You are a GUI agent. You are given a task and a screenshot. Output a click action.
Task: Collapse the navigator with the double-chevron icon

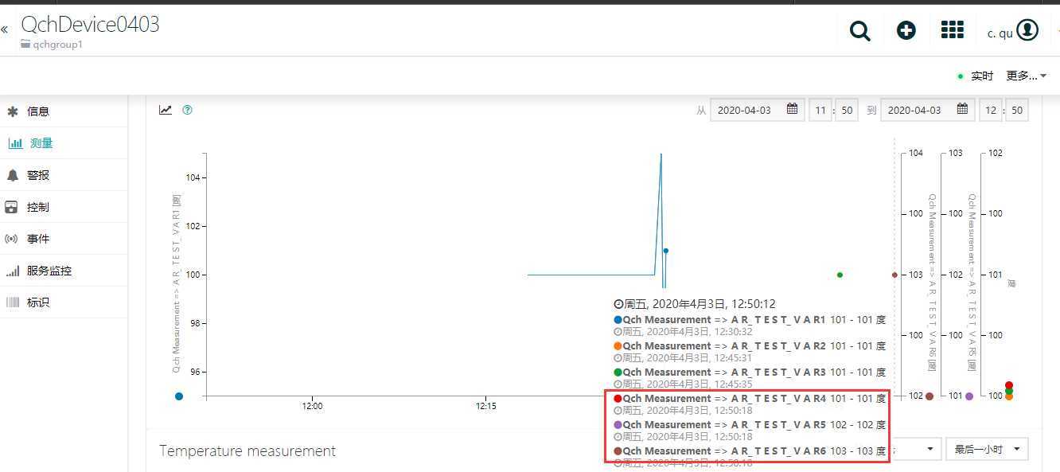pyautogui.click(x=5, y=29)
